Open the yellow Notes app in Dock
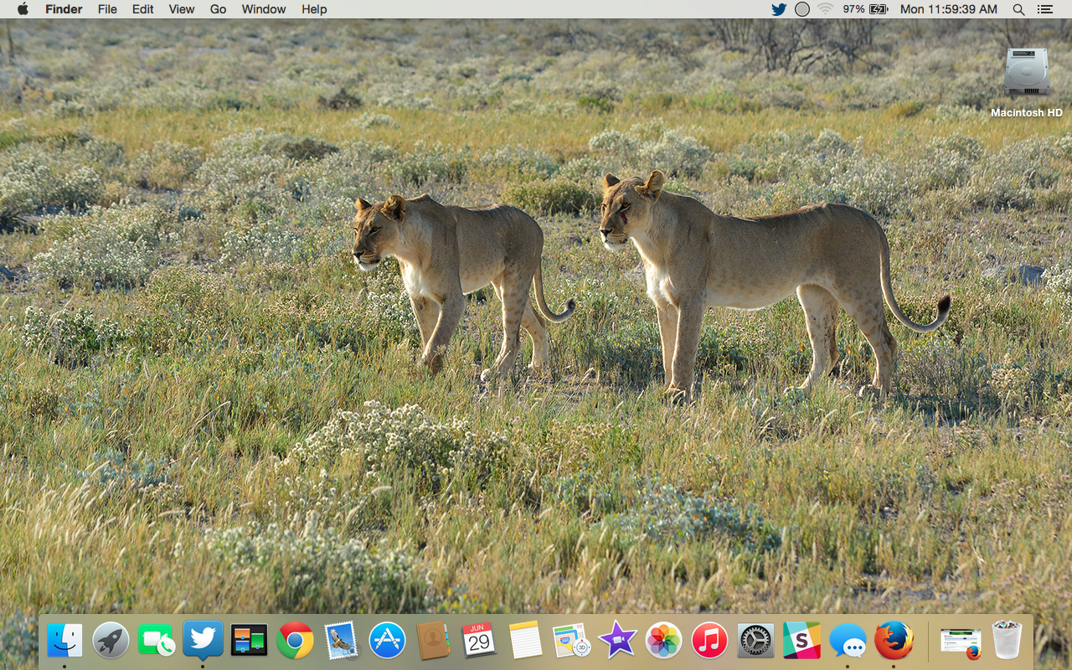The height and width of the screenshot is (670, 1072). pyautogui.click(x=525, y=641)
